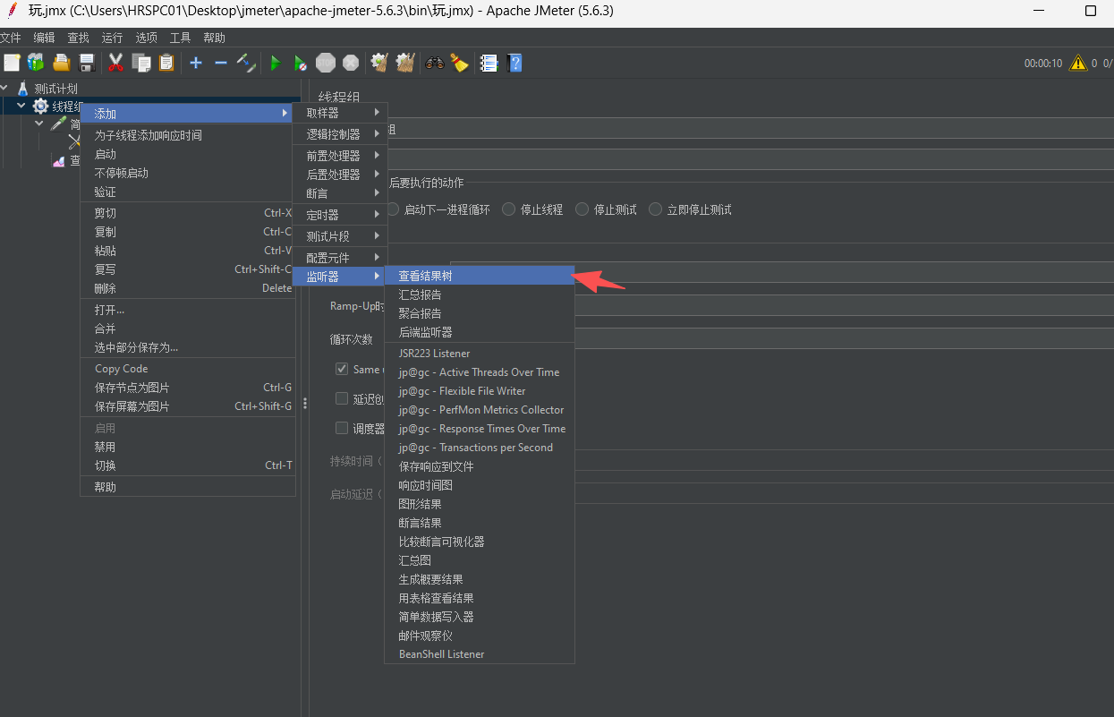Click the Paste clipboard icon
The image size is (1114, 717).
166,63
